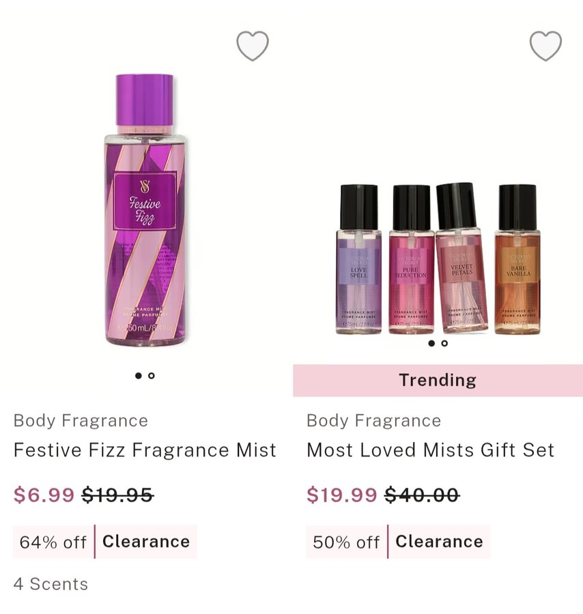Tap the 50% off Clearance badge
Image resolution: width=583 pixels, height=614 pixels.
point(398,542)
